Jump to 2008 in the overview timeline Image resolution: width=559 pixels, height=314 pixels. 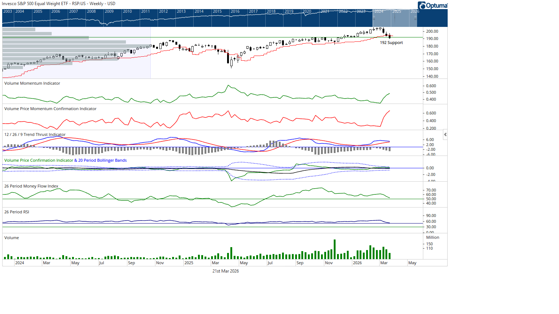(x=91, y=12)
